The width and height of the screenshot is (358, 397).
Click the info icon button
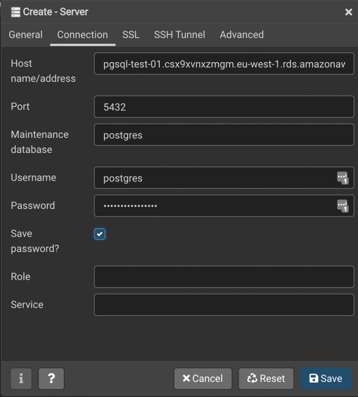21,378
